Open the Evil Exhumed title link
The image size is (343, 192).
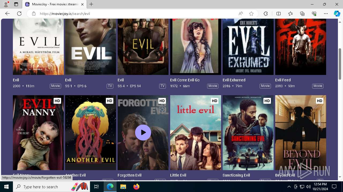click(x=234, y=80)
